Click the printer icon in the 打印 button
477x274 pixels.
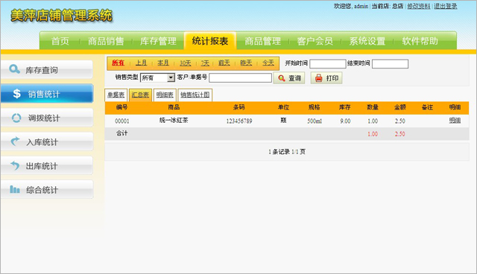[x=318, y=78]
